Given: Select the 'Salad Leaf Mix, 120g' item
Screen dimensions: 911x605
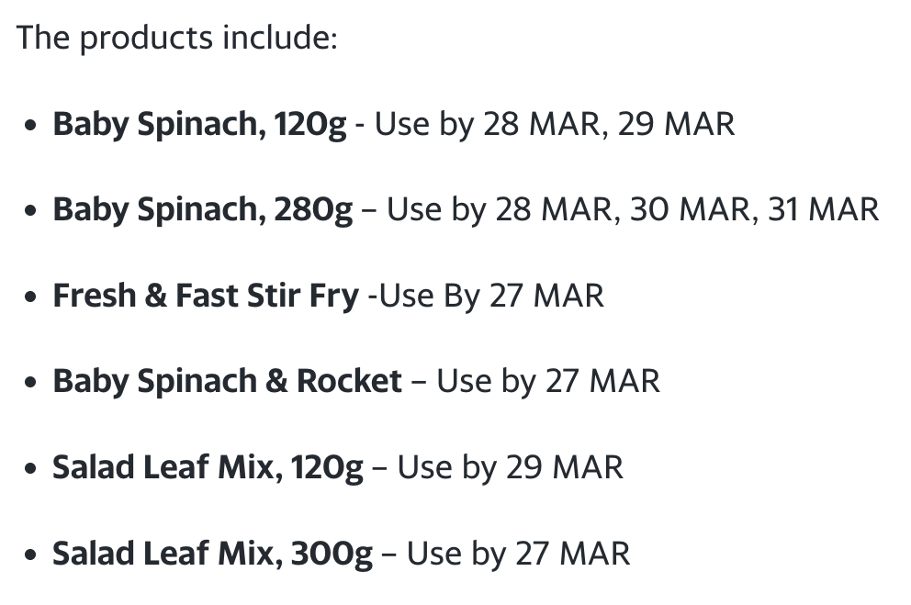Looking at the screenshot, I should (208, 467).
